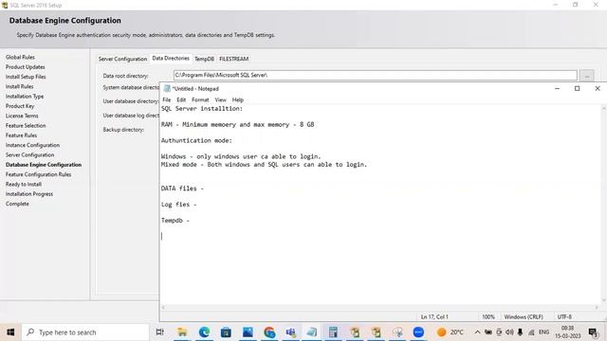Image resolution: width=607 pixels, height=341 pixels.
Task: Click Feature Rules step
Action: click(x=21, y=135)
